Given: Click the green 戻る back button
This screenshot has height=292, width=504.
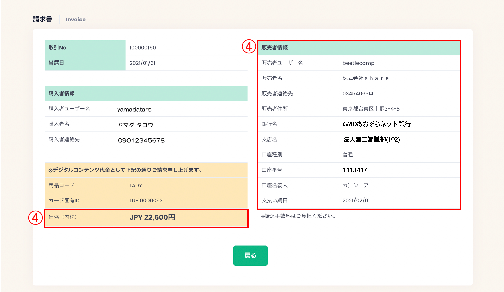Looking at the screenshot, I should pos(250,255).
